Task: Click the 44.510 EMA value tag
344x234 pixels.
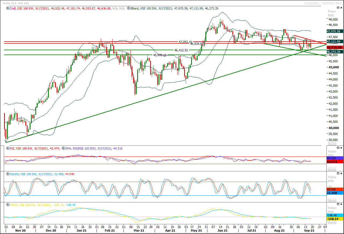Action: (x=335, y=158)
